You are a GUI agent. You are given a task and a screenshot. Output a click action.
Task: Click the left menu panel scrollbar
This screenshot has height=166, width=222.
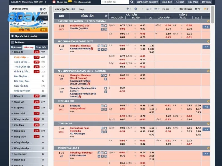[51, 58]
